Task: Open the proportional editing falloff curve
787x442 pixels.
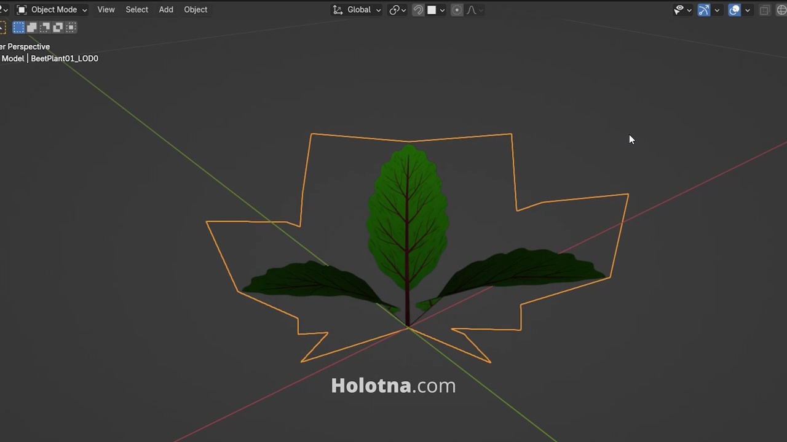Action: [x=475, y=10]
